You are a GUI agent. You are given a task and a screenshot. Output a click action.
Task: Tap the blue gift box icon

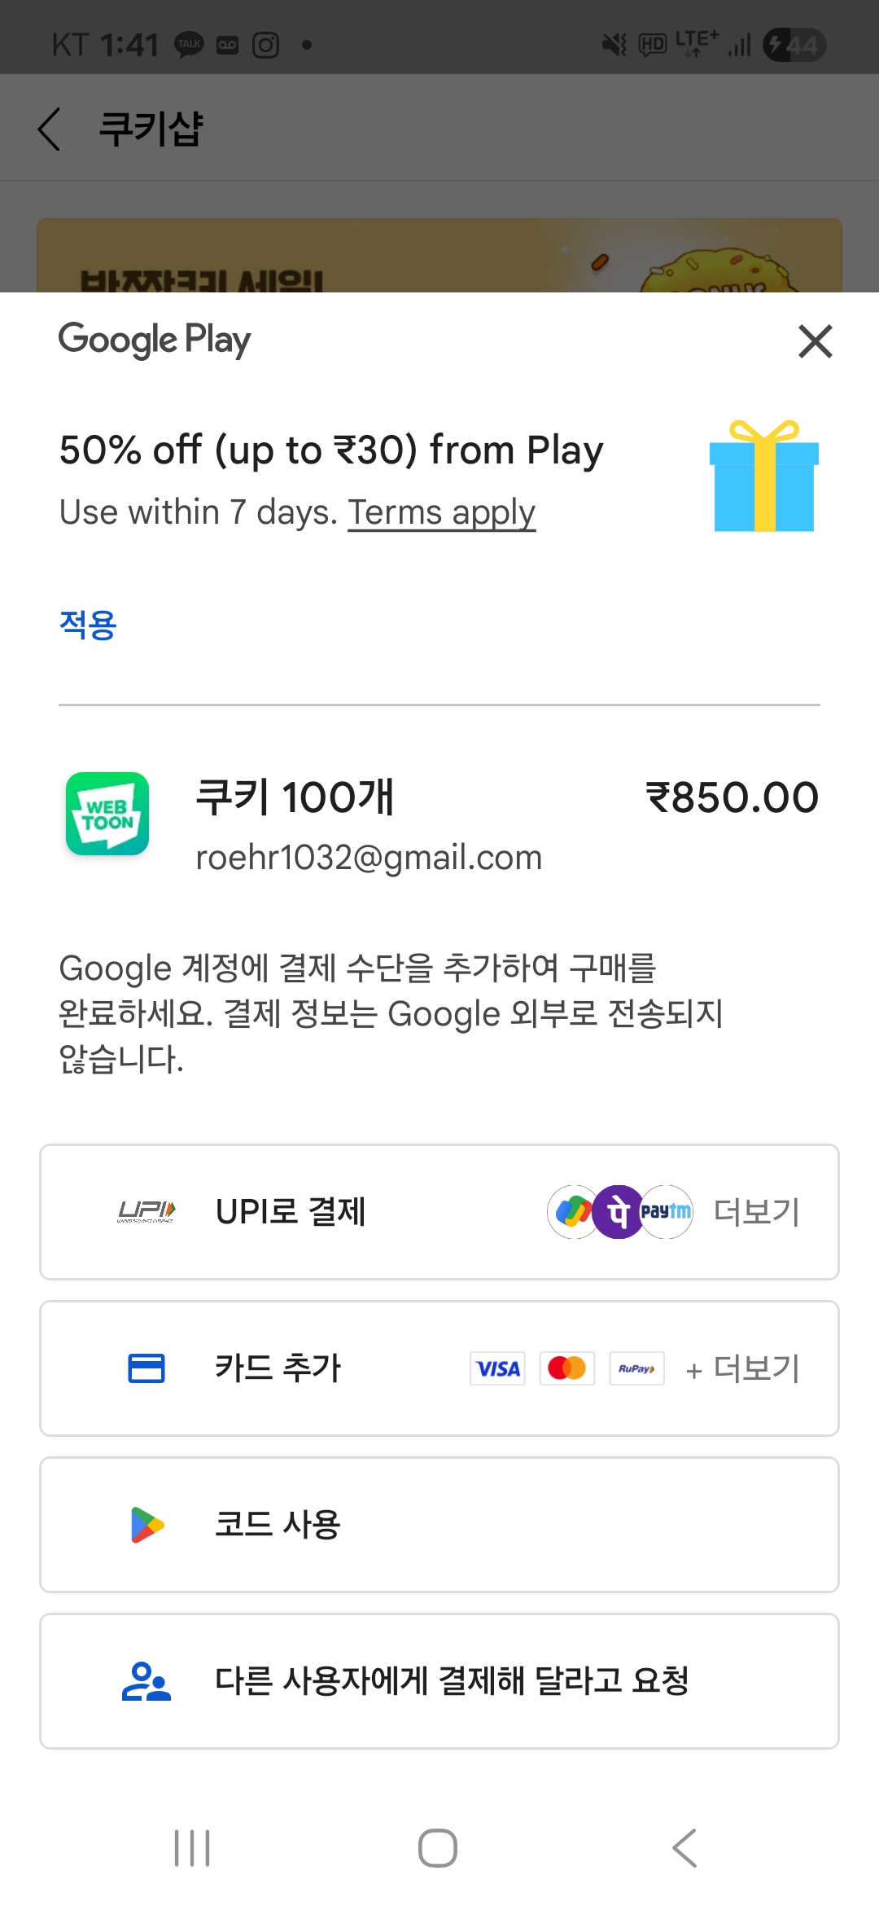point(764,476)
